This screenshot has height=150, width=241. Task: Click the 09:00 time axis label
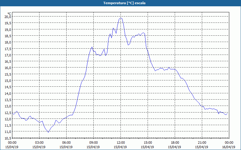pos(93,143)
